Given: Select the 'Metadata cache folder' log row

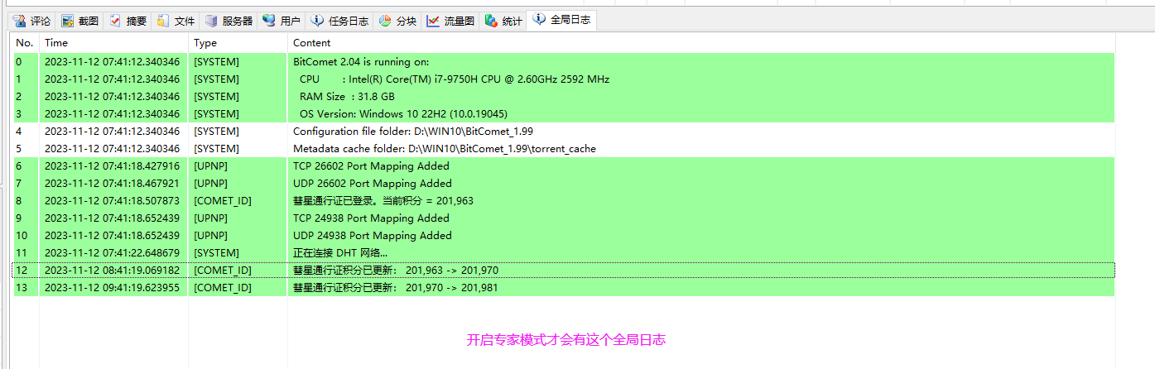Looking at the screenshot, I should point(564,149).
